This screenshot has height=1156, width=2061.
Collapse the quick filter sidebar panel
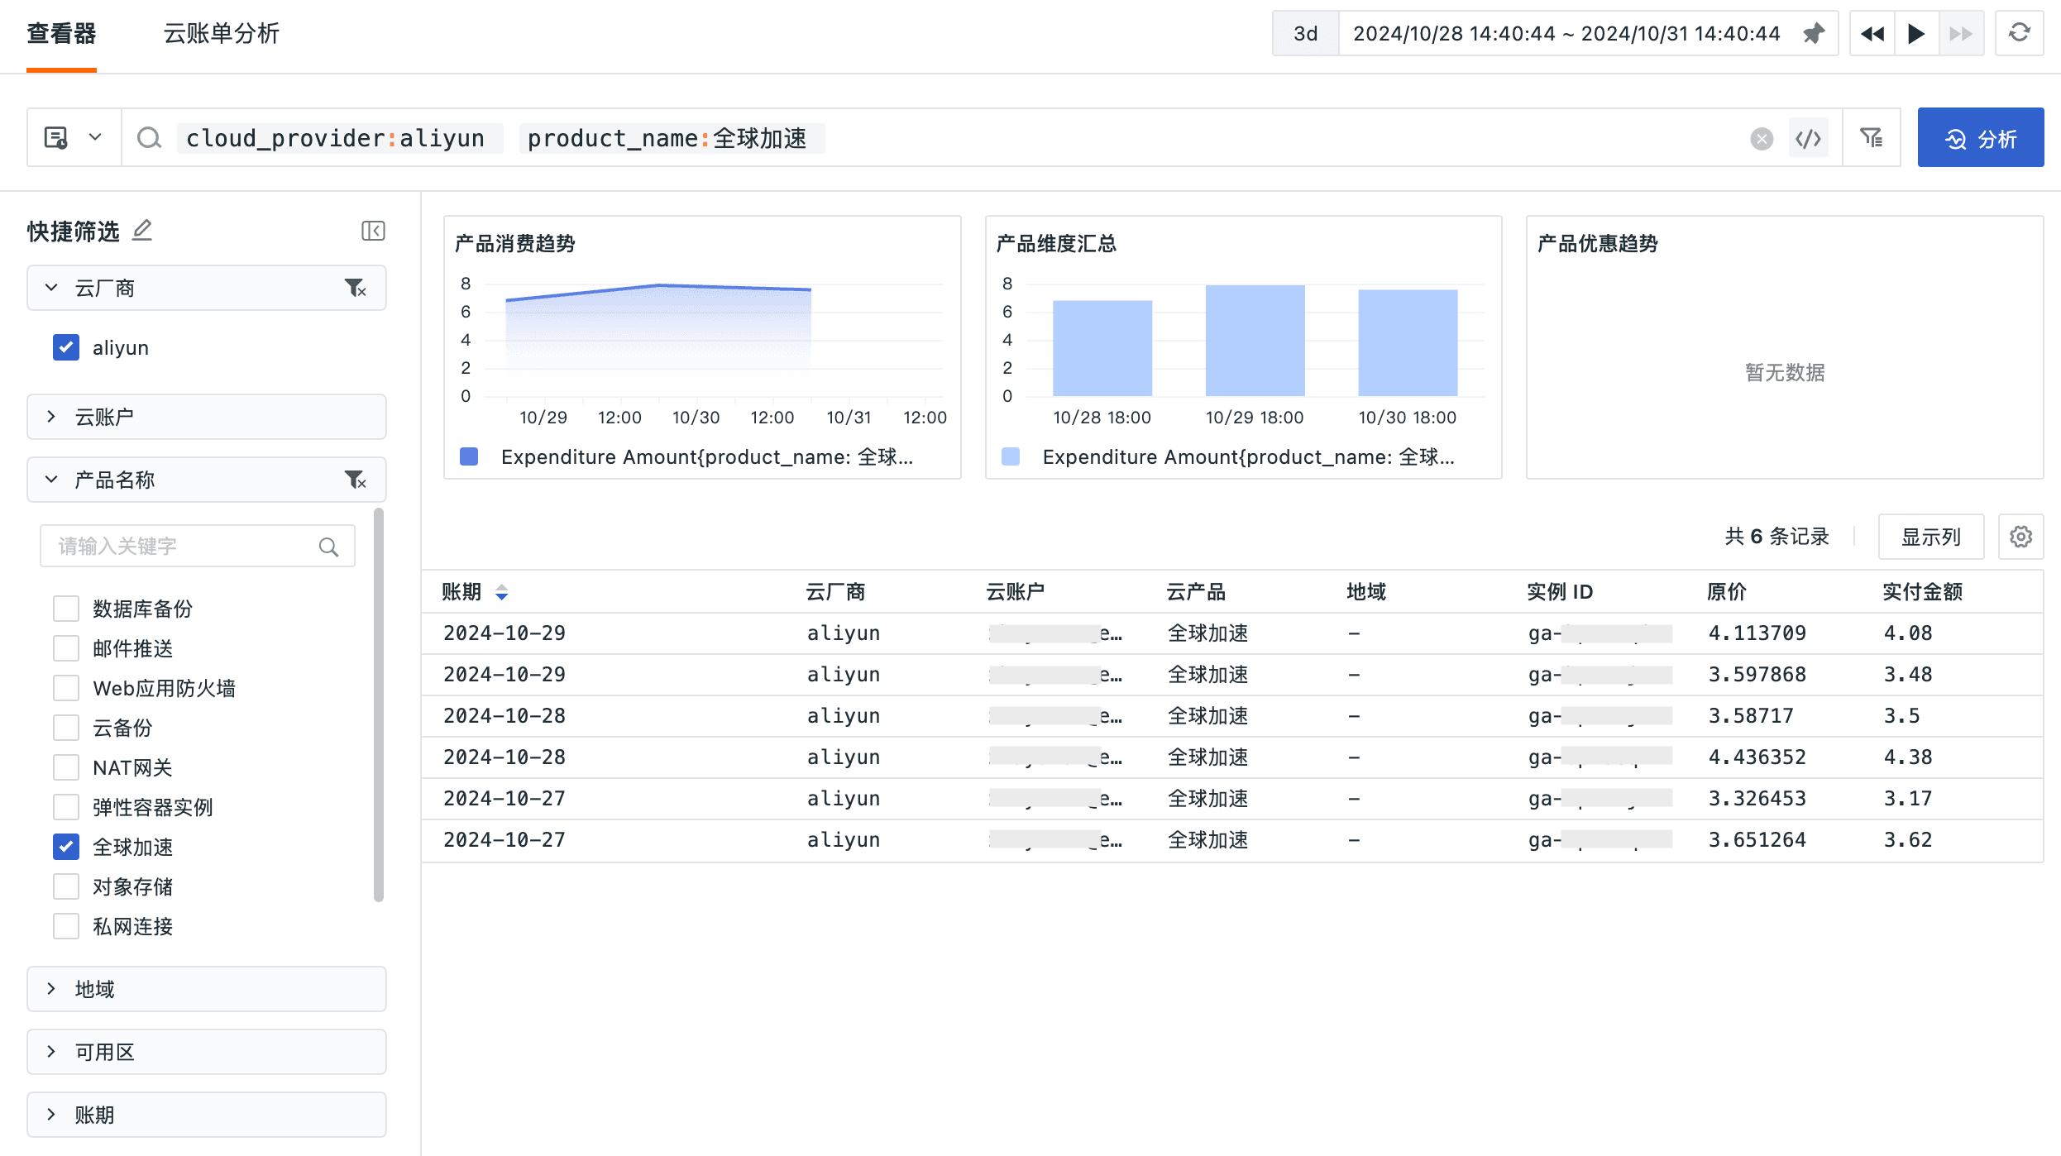[x=373, y=231]
